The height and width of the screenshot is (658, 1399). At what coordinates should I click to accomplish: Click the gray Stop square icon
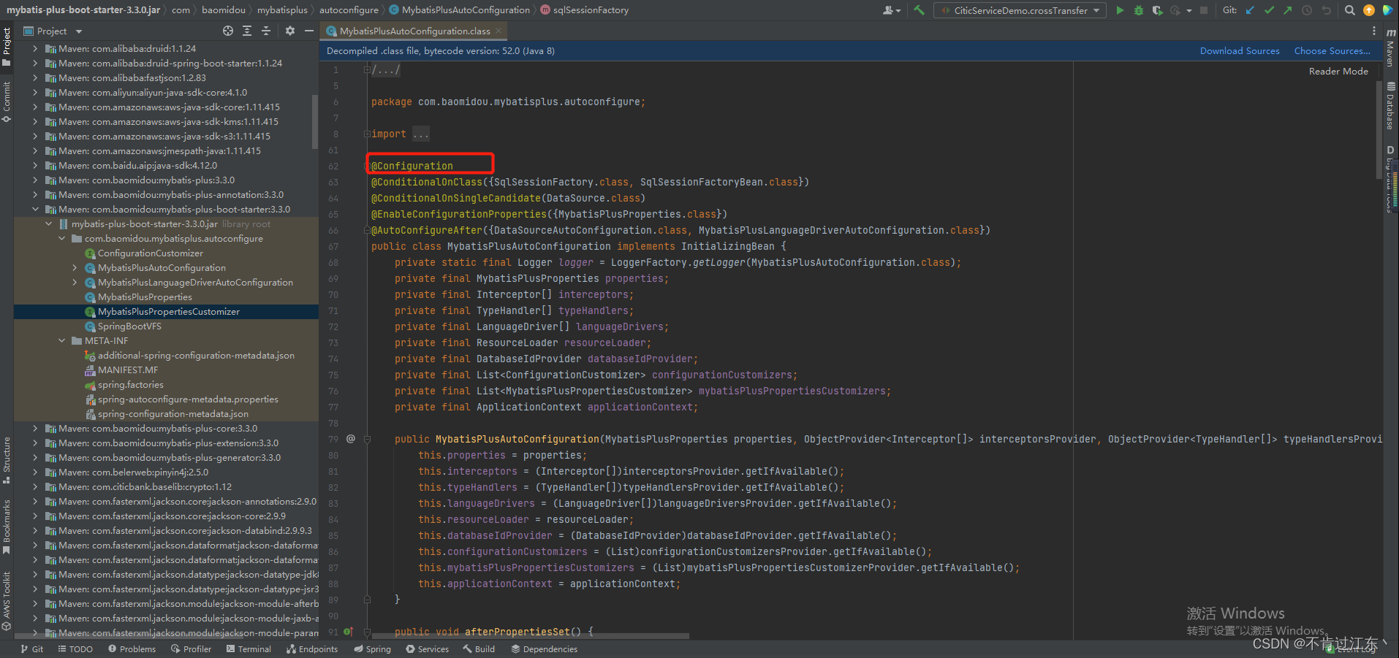coord(1204,10)
